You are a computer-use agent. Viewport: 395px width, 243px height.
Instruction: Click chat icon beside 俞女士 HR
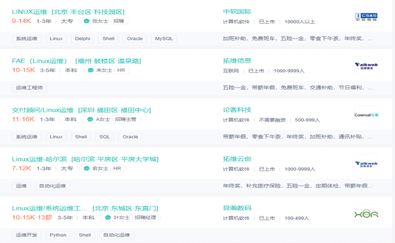[86, 168]
